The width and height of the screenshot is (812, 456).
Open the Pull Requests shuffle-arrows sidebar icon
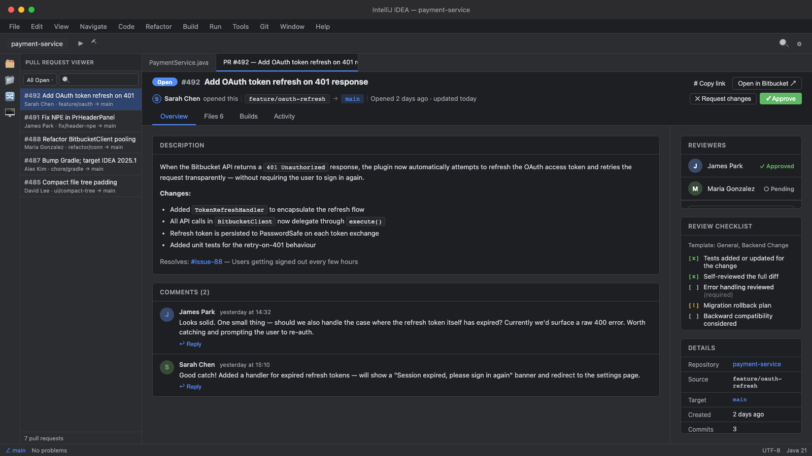click(x=10, y=96)
